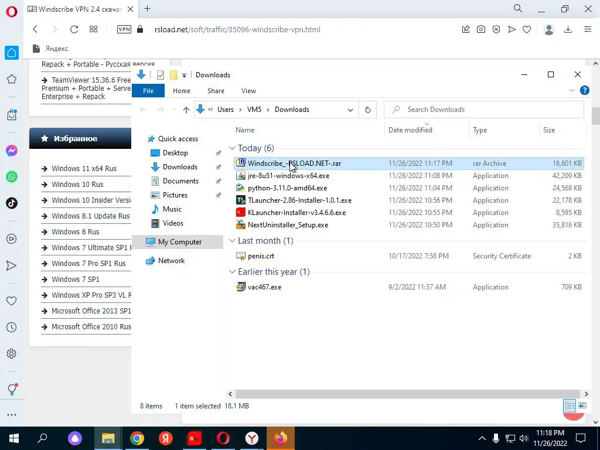Open new tab with plus button
The image size is (600, 450).
point(147,9)
